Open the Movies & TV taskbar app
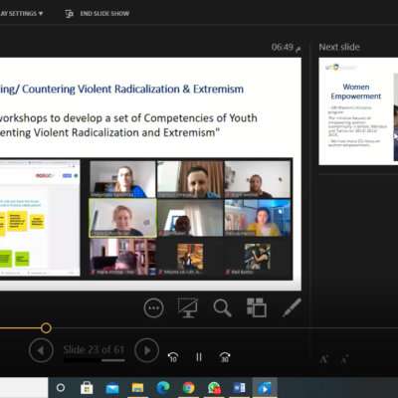This screenshot has height=398, width=398. tap(265, 387)
